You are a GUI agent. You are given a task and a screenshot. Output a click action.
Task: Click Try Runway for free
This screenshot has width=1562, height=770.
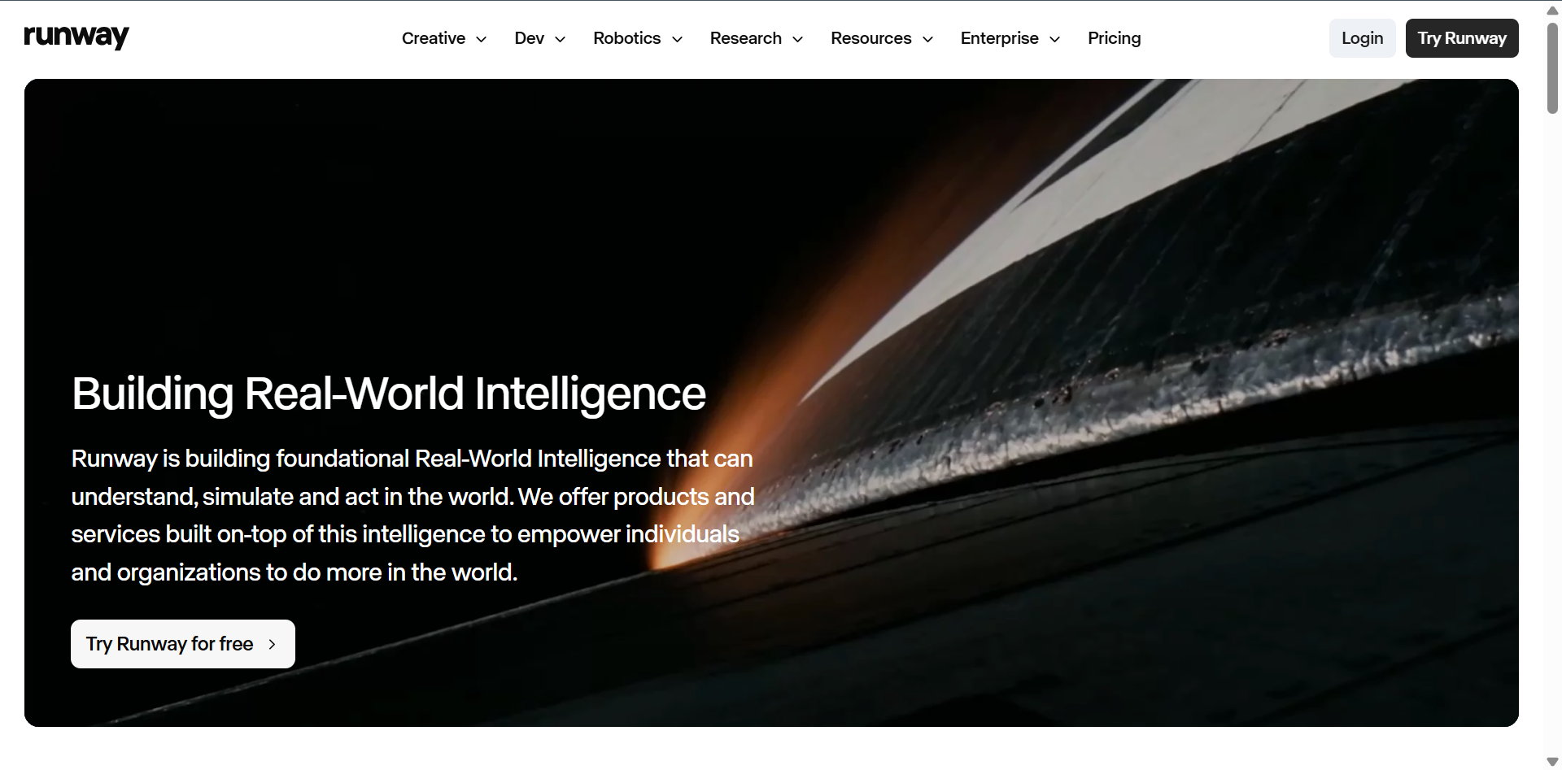183,644
